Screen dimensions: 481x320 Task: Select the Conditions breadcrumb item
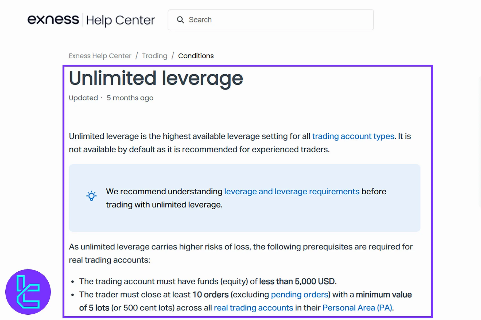(x=196, y=56)
